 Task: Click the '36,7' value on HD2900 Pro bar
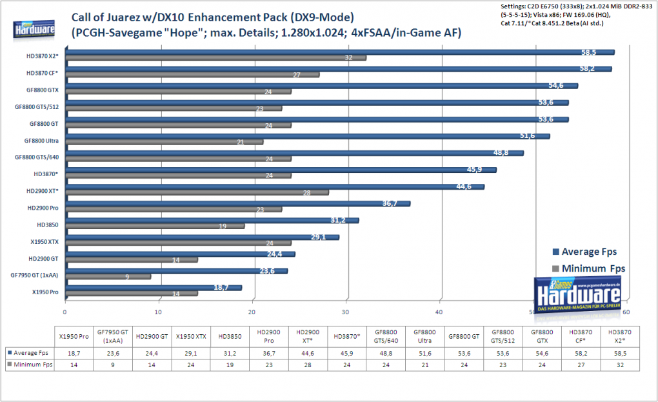[x=390, y=203]
